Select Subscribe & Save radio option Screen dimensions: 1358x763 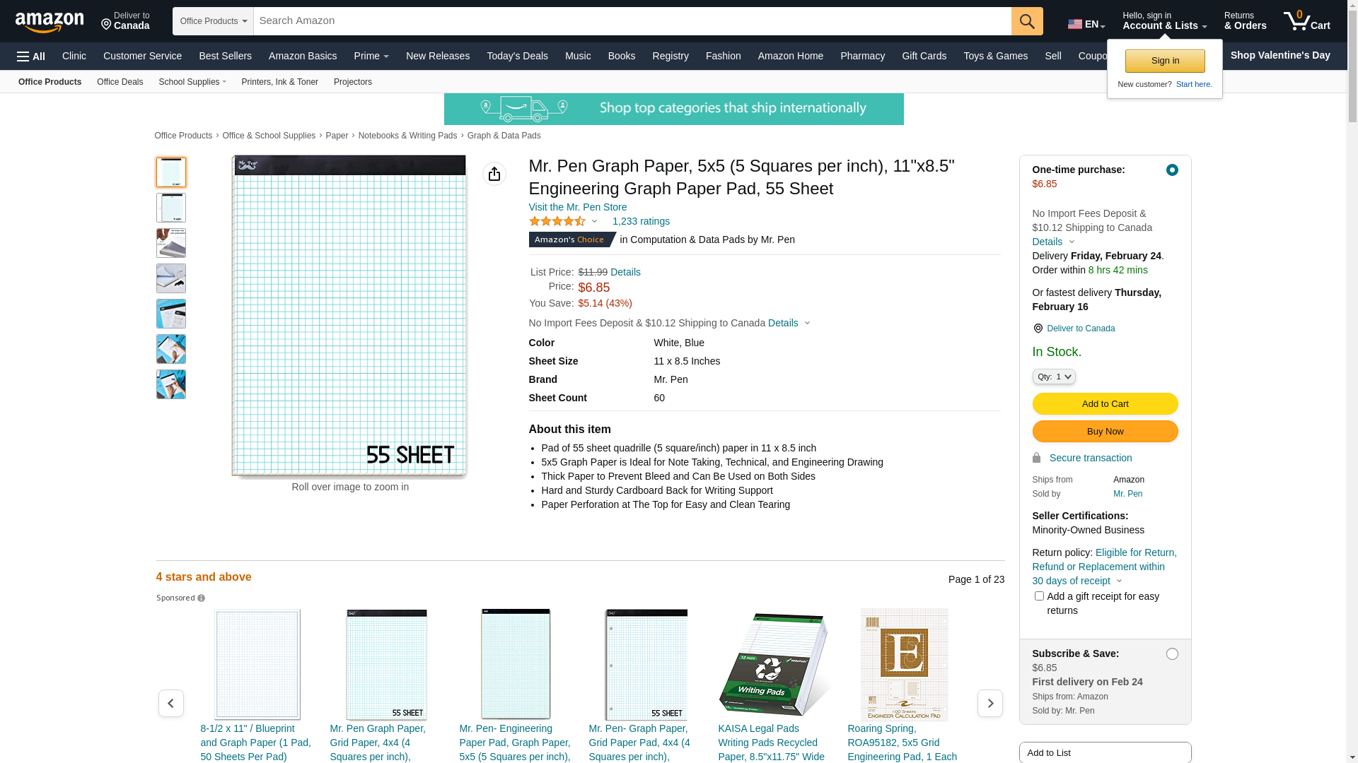1172,654
